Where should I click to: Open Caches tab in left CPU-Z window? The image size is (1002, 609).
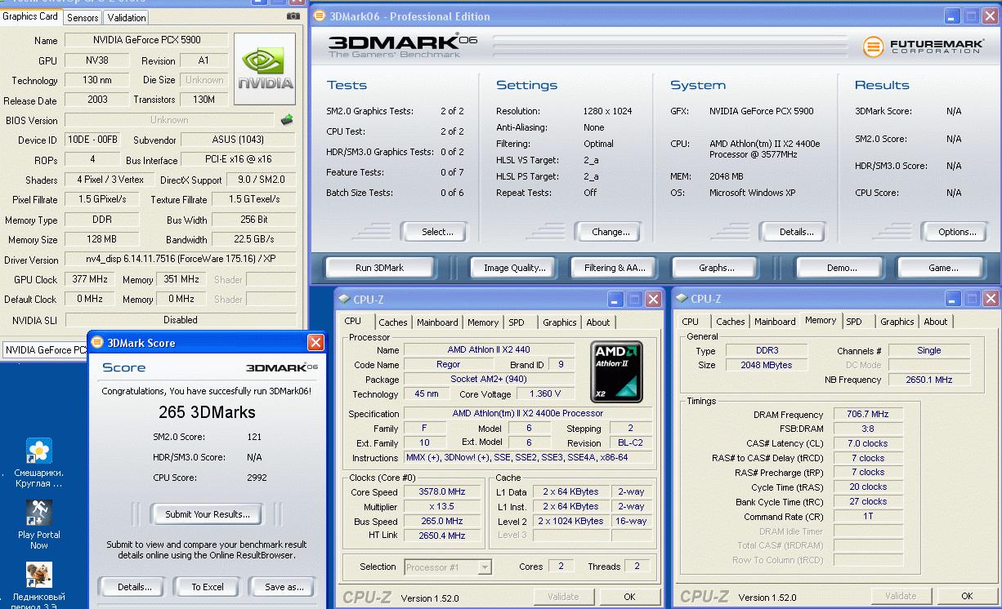click(393, 322)
